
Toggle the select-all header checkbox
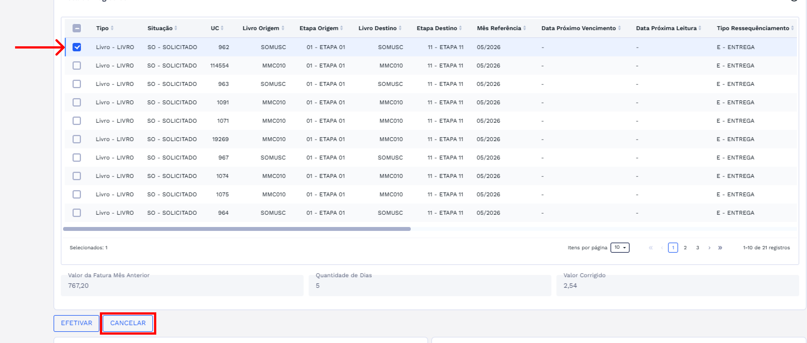pyautogui.click(x=77, y=28)
